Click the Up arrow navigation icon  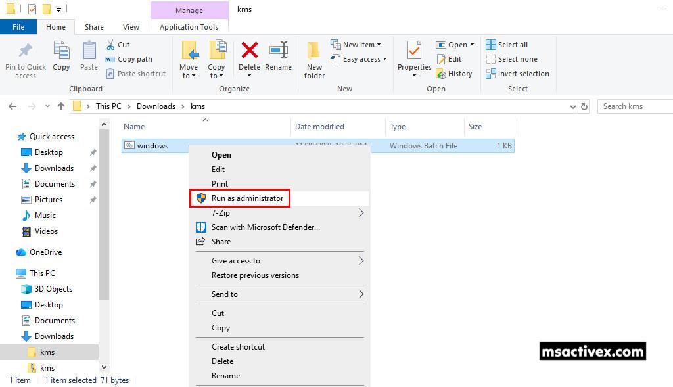pos(61,106)
